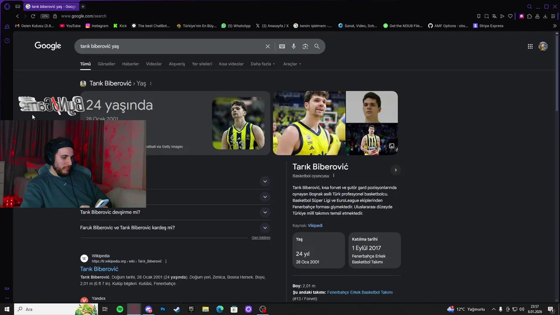Image resolution: width=560 pixels, height=315 pixels.
Task: Open the Instagram bookmark
Action: 97,26
